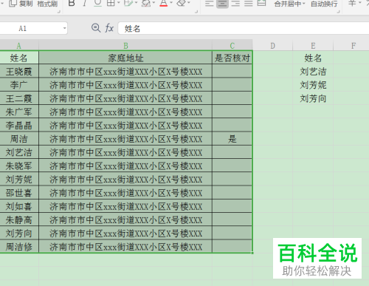Select the 刘如喜 name cell
Screen dimensions: 369x286
(19, 206)
